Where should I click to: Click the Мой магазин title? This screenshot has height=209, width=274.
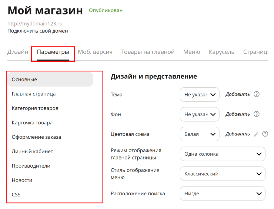pyautogui.click(x=45, y=10)
